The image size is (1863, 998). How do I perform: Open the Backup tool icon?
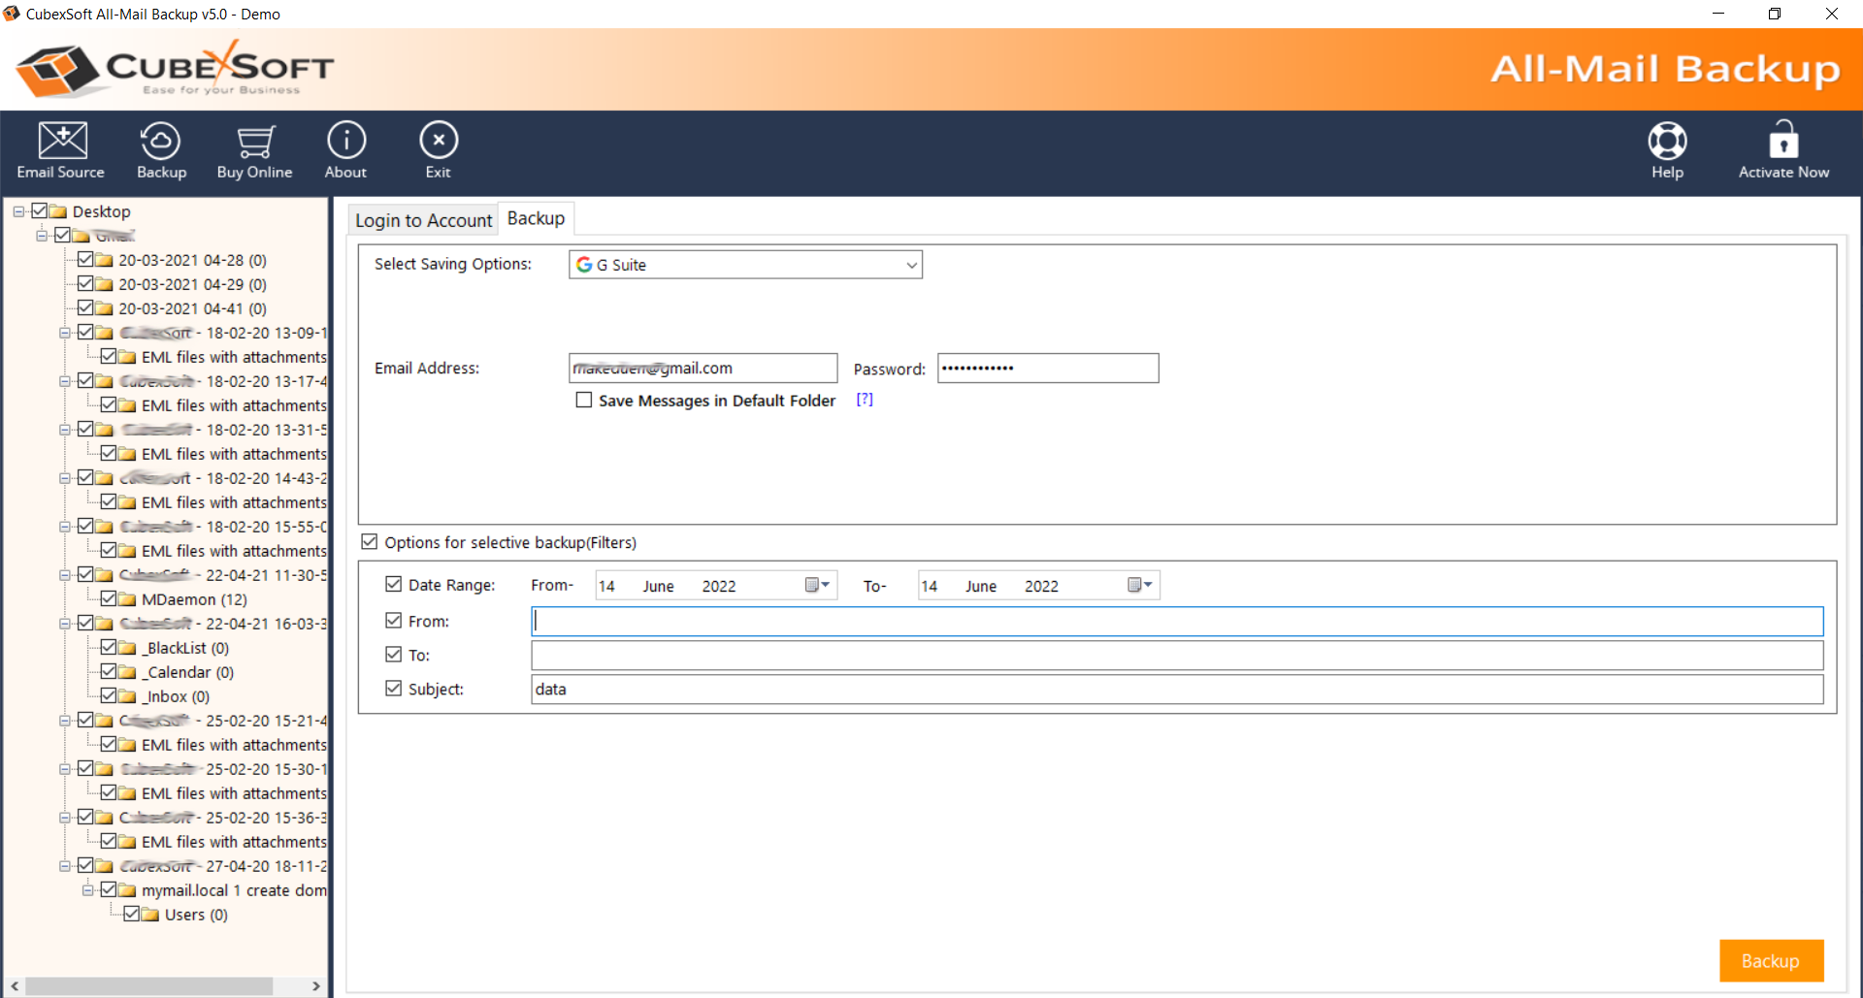point(160,147)
